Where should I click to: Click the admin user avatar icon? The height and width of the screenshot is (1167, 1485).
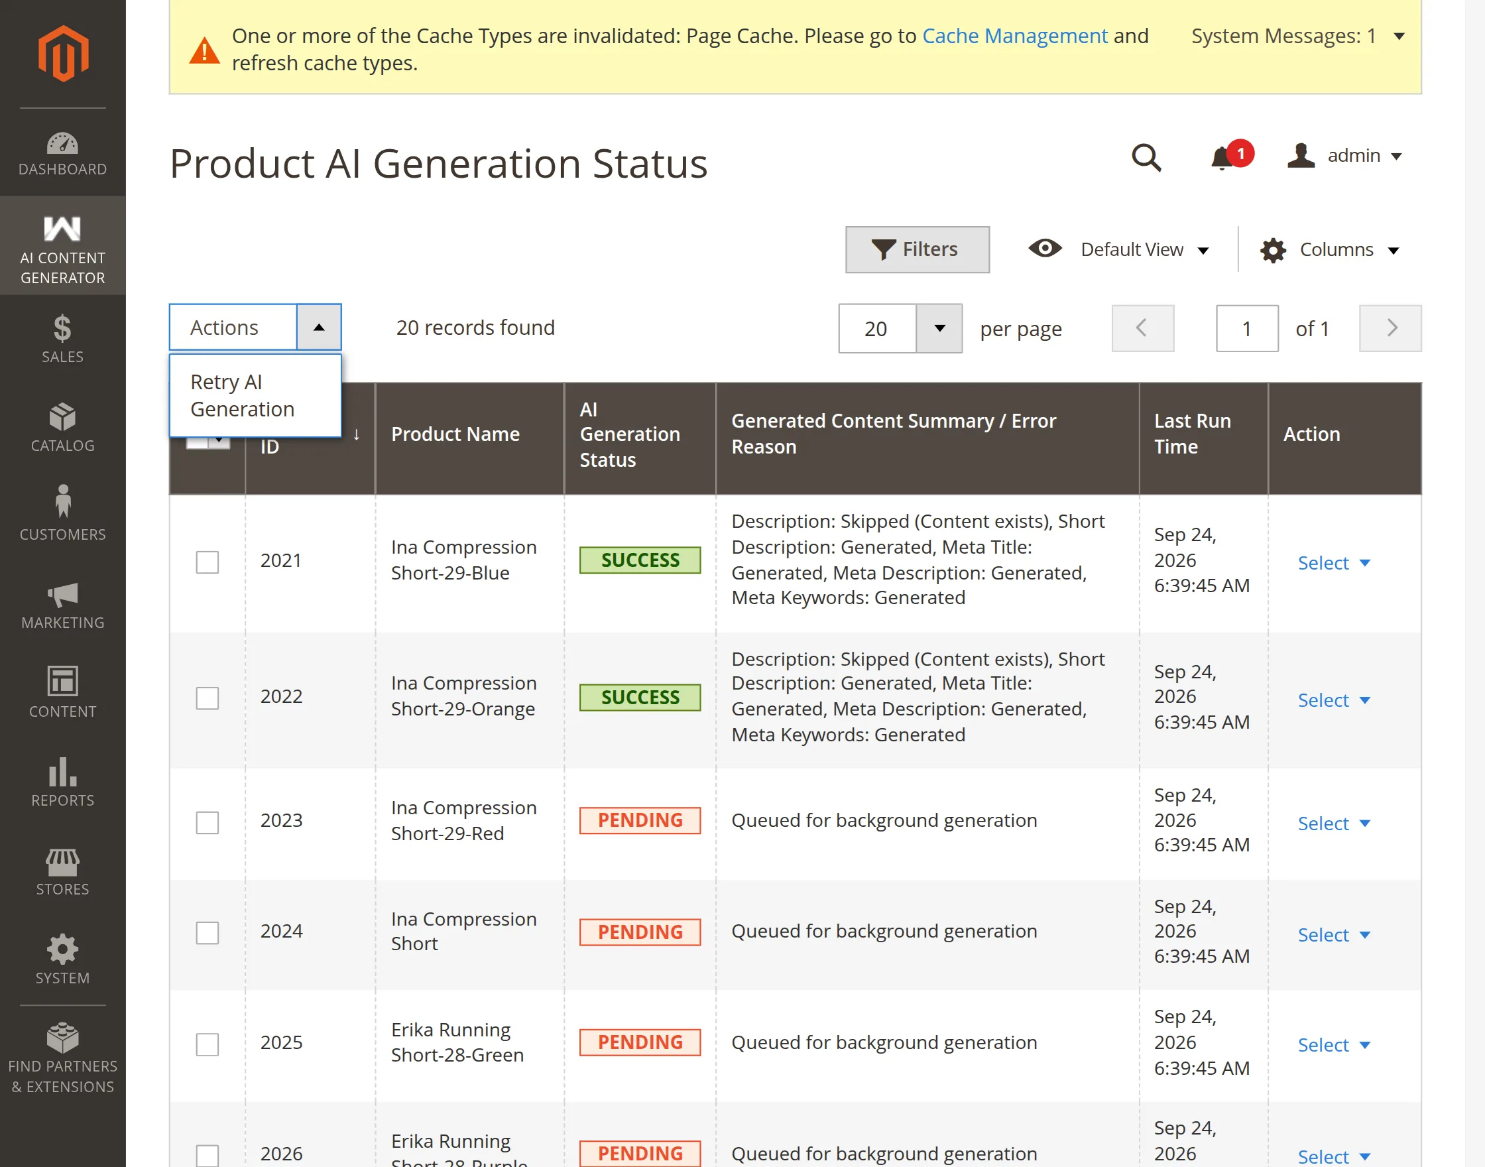coord(1301,155)
